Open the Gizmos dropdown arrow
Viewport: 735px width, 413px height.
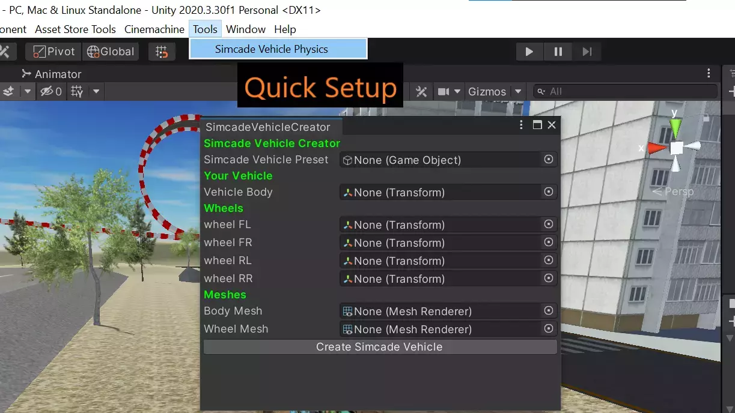[x=518, y=91]
